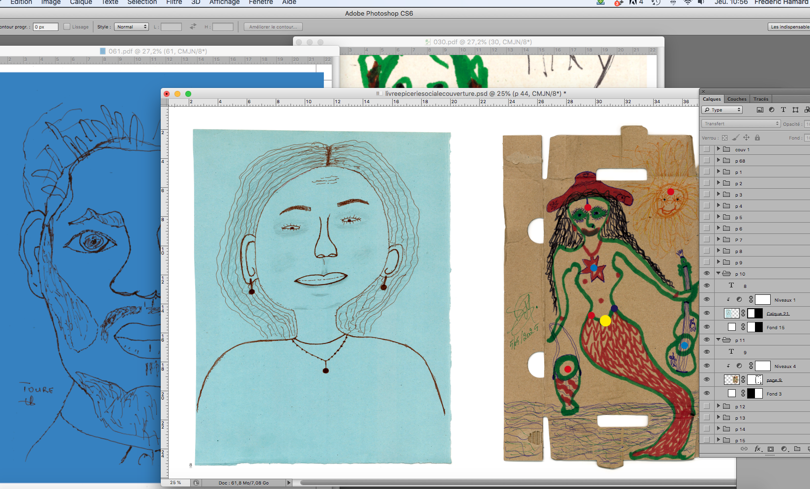Hide the p 11 group
This screenshot has width=810, height=489.
click(x=707, y=340)
